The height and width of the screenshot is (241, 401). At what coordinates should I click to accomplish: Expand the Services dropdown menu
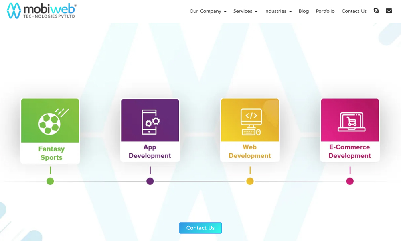pos(245,11)
